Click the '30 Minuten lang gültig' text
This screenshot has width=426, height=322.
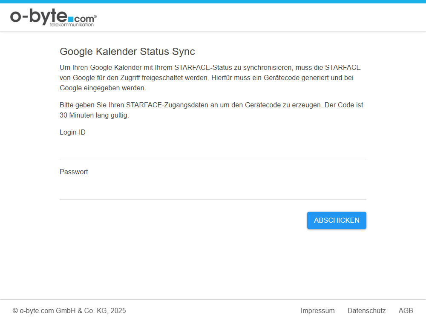click(x=94, y=115)
